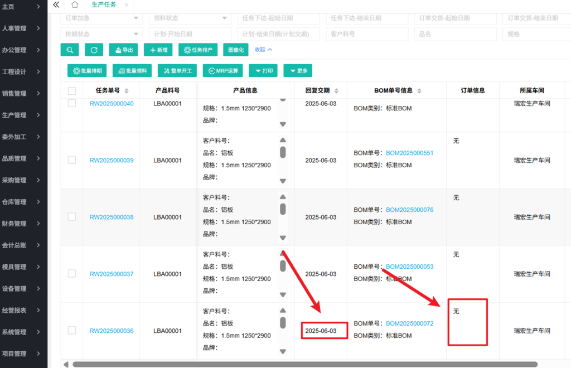Tick the checkbox for task RW2025000039

pyautogui.click(x=72, y=160)
